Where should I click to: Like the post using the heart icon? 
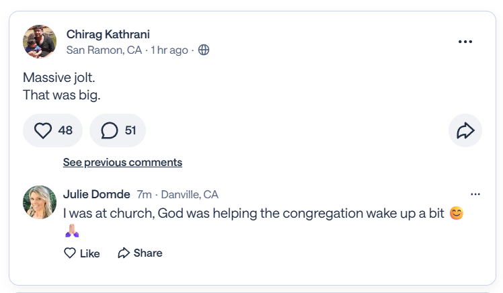pyautogui.click(x=43, y=130)
